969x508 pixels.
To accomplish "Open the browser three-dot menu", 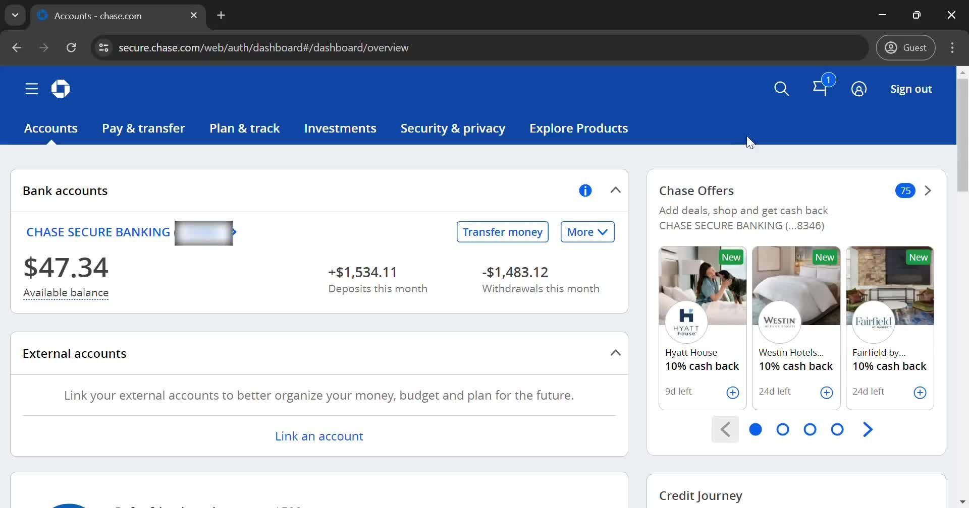I will [952, 47].
